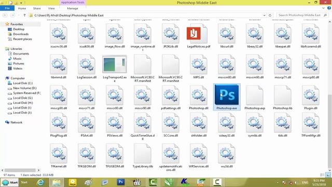Go back to the previous folder
332x187 pixels.
5,15
